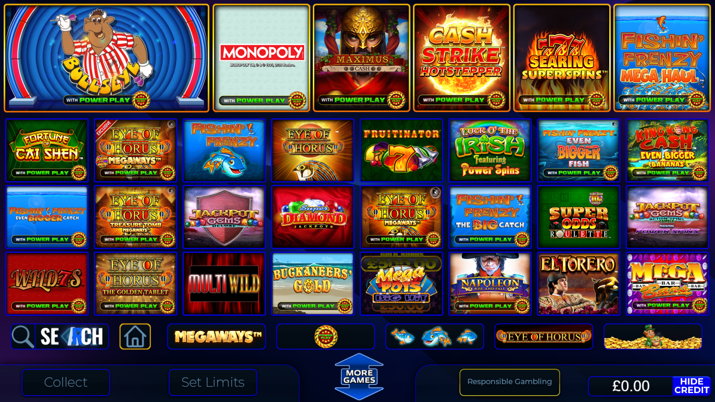Viewport: 715px width, 402px height.
Task: Click the Collect button
Action: pyautogui.click(x=66, y=382)
